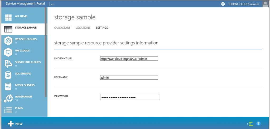Open SQL Servers database icon

(8, 75)
